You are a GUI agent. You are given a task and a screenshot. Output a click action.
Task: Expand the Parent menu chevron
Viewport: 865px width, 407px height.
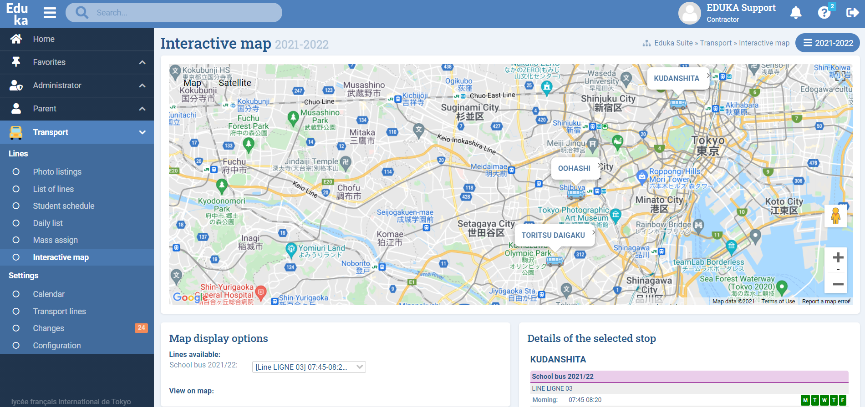pyautogui.click(x=142, y=109)
